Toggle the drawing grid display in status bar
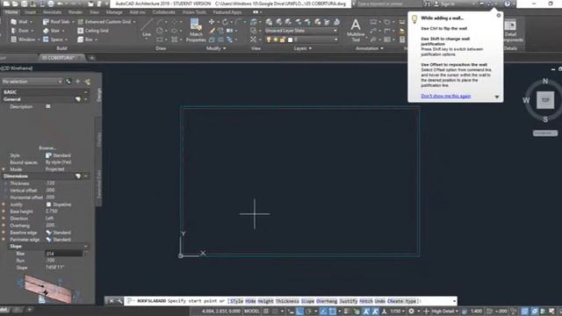Viewport: 562px width, 316px height. pos(266,311)
